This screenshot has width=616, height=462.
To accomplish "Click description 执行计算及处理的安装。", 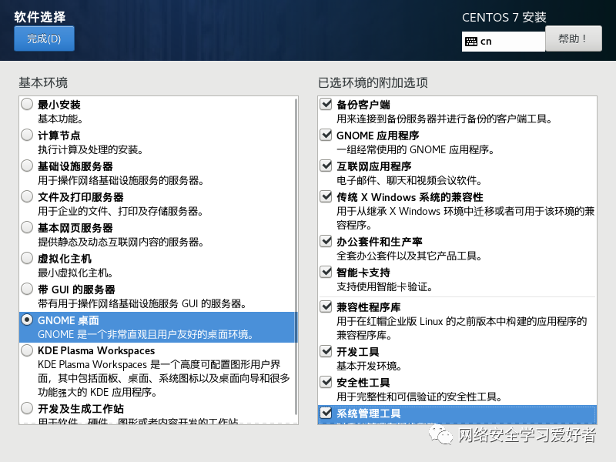I will click(x=91, y=149).
